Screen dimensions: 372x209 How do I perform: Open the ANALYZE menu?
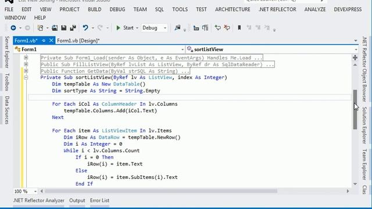coord(315,9)
